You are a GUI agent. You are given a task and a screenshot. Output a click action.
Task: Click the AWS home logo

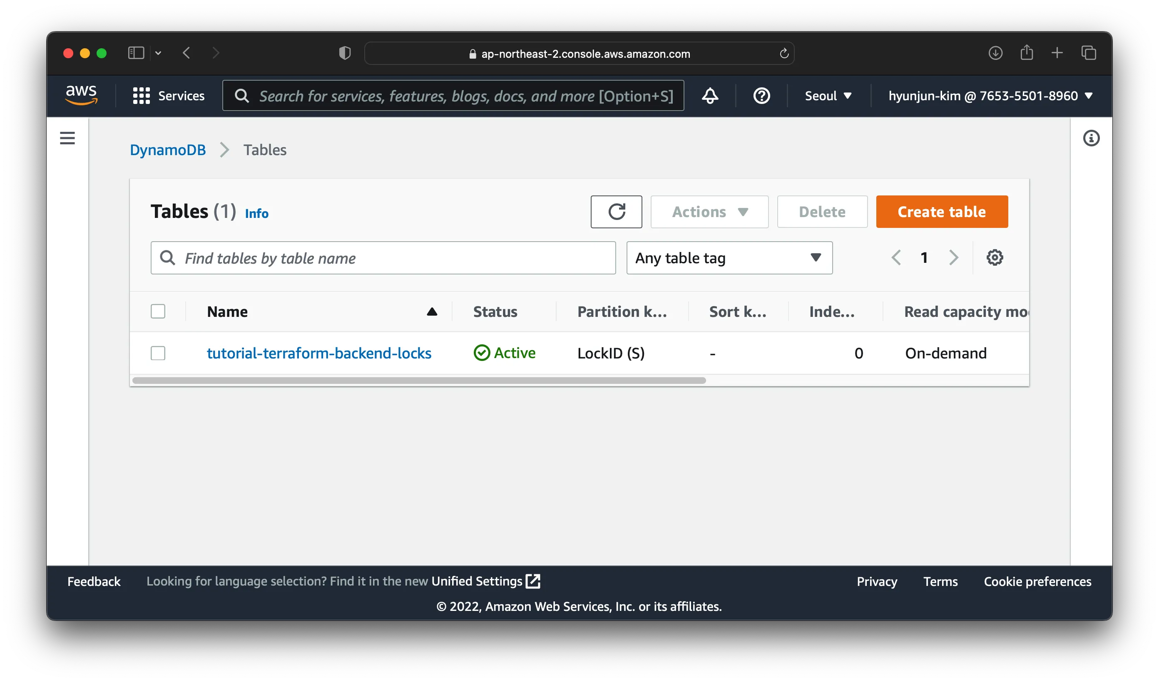82,95
